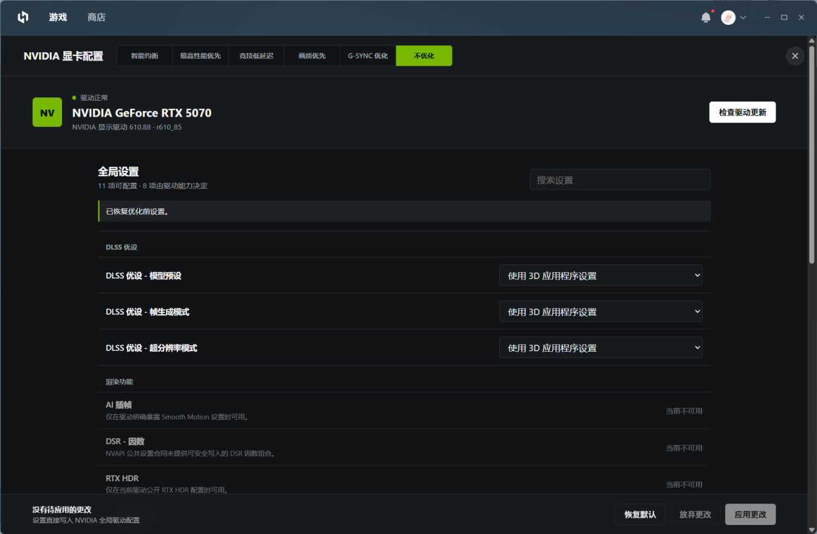Click the 全局设置 heading
Screen dimensions: 817x534
pos(118,171)
